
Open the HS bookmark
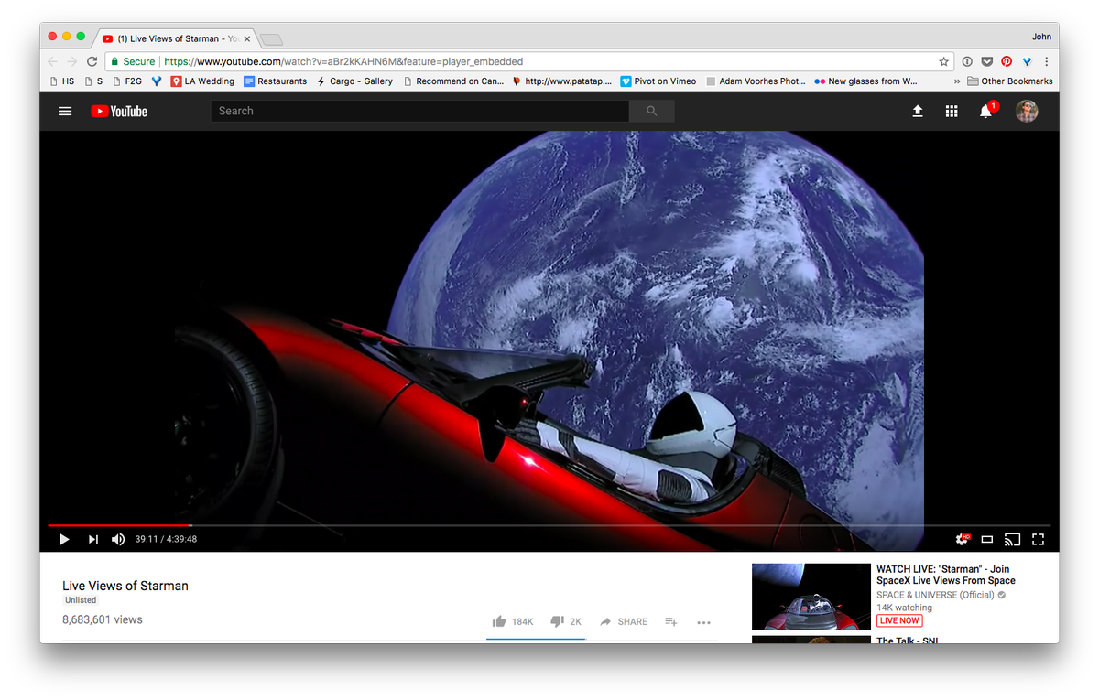[61, 81]
